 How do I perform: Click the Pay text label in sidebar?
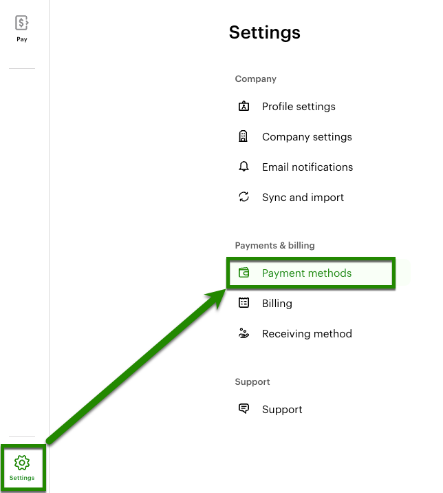pyautogui.click(x=22, y=39)
